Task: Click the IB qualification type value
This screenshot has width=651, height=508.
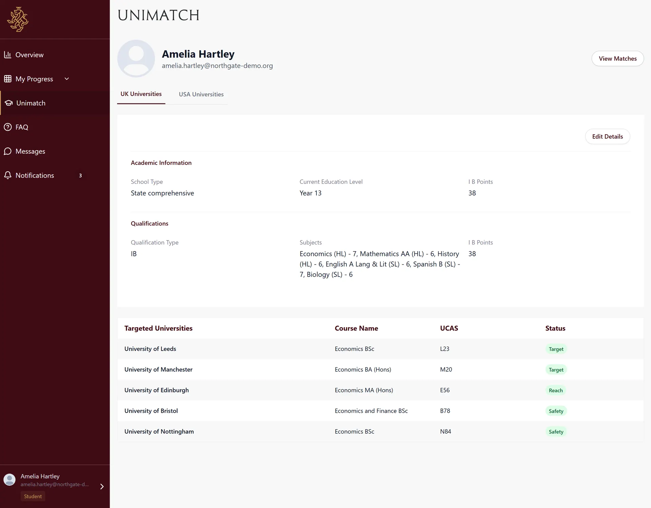Action: 134,254
